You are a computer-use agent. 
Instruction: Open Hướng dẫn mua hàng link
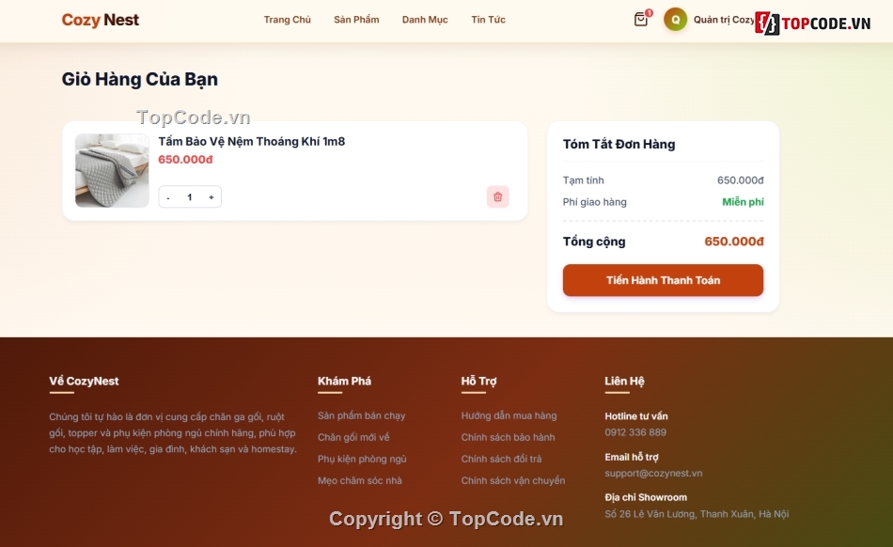tap(509, 415)
